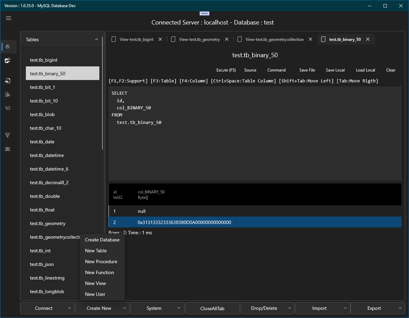This screenshot has height=318, width=409.
Task: Choose New Function from popup menu
Action: point(102,272)
